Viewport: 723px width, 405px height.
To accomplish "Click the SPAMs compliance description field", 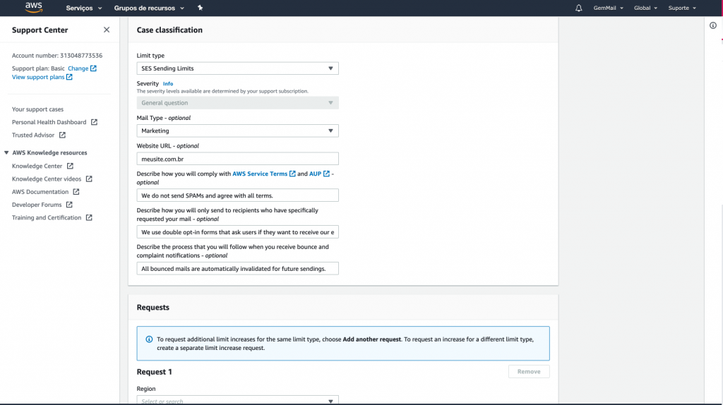I will [x=237, y=195].
